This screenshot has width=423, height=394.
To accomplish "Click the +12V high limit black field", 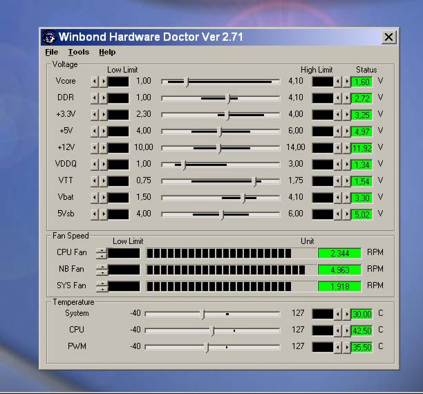I will [323, 148].
